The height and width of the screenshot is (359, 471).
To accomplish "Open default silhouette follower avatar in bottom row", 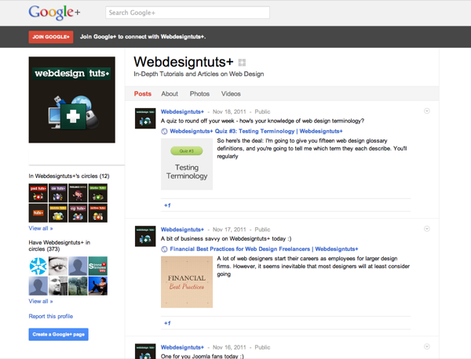I will click(38, 286).
